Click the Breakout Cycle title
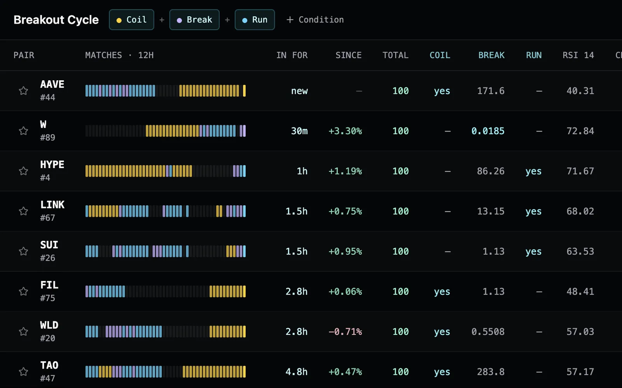 click(x=56, y=20)
